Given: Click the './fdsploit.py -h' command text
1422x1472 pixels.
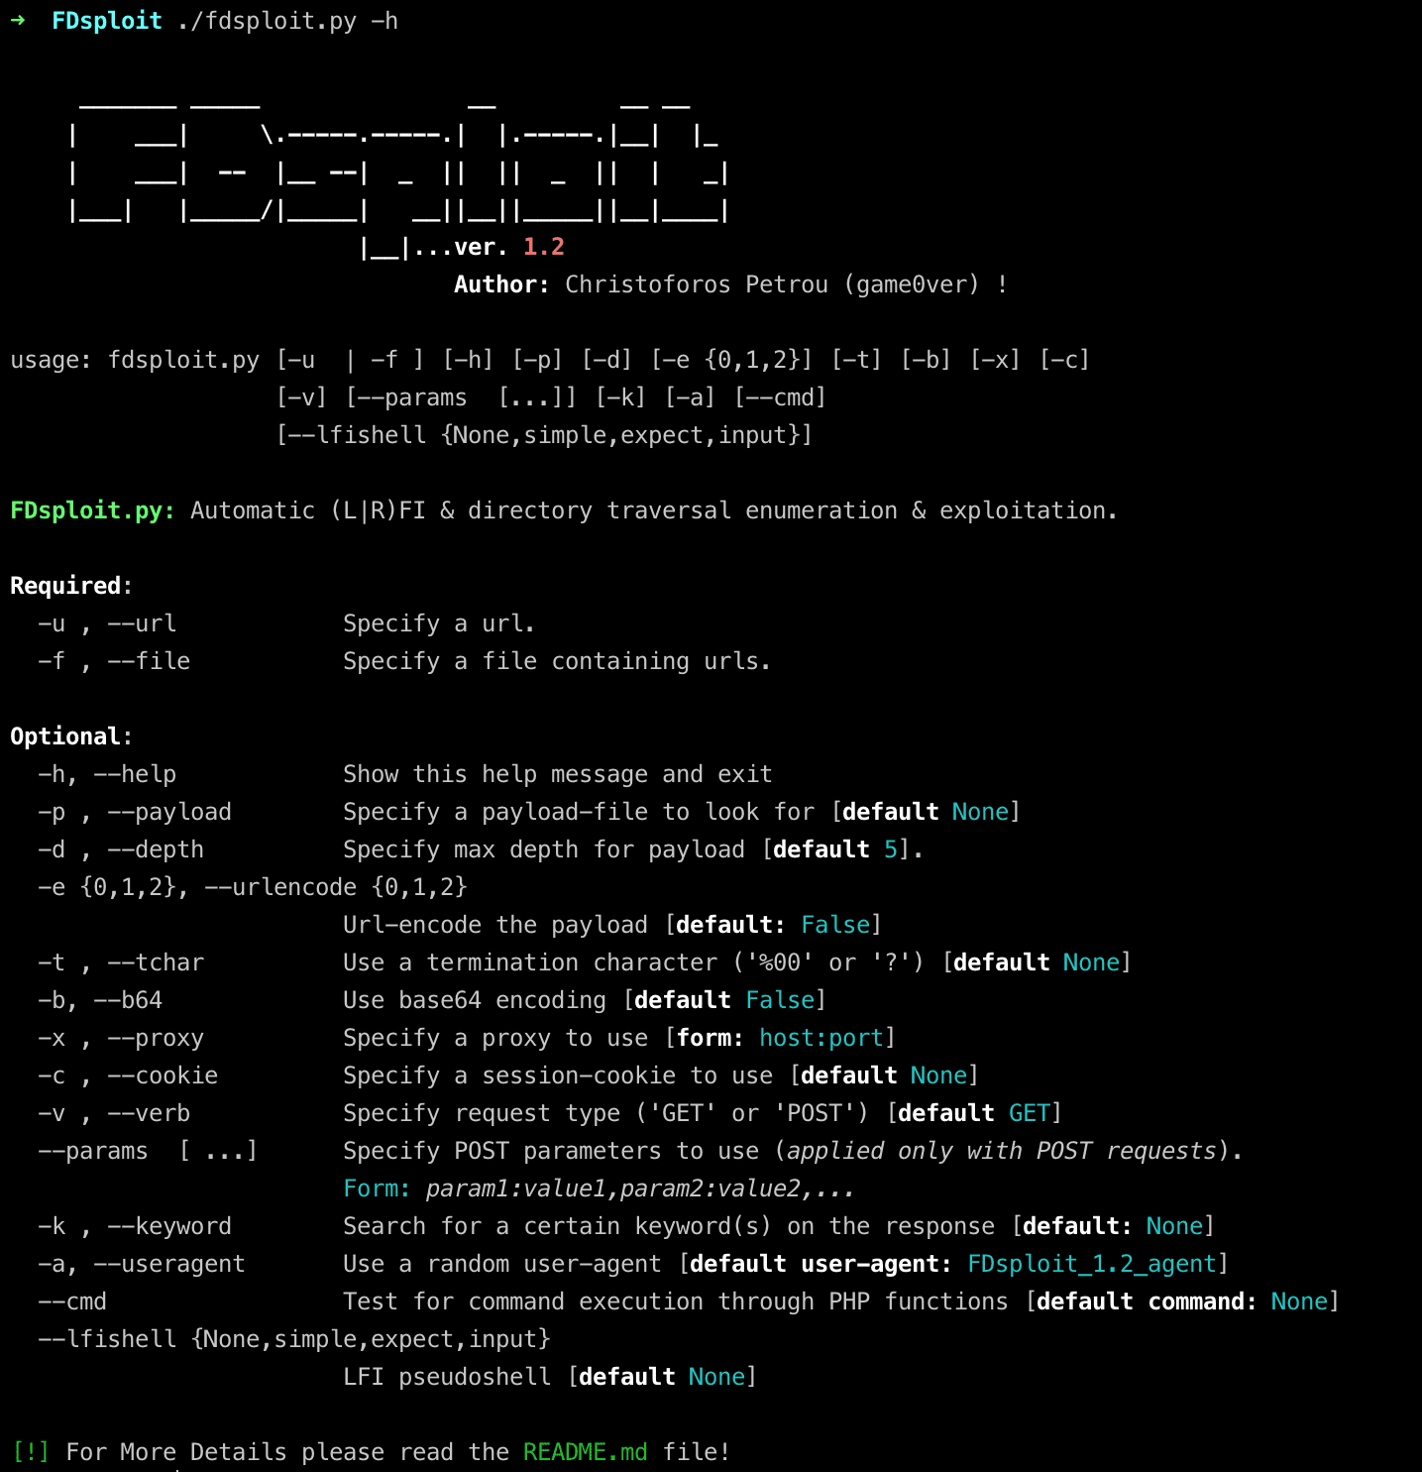Looking at the screenshot, I should tap(287, 21).
